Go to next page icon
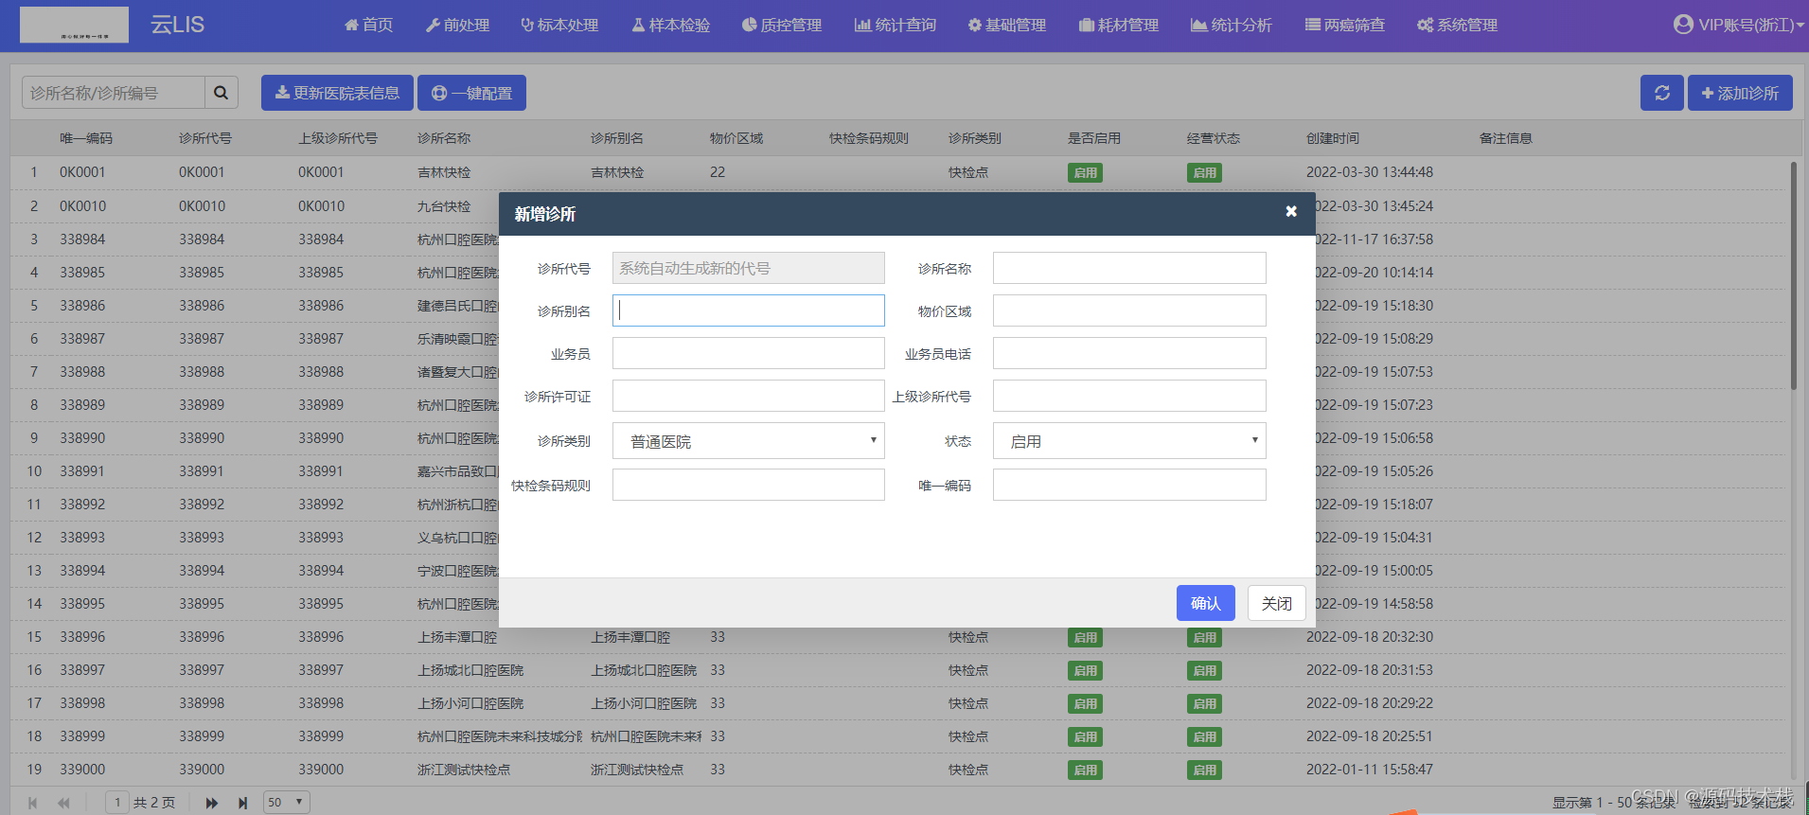The height and width of the screenshot is (815, 1809). 211,803
